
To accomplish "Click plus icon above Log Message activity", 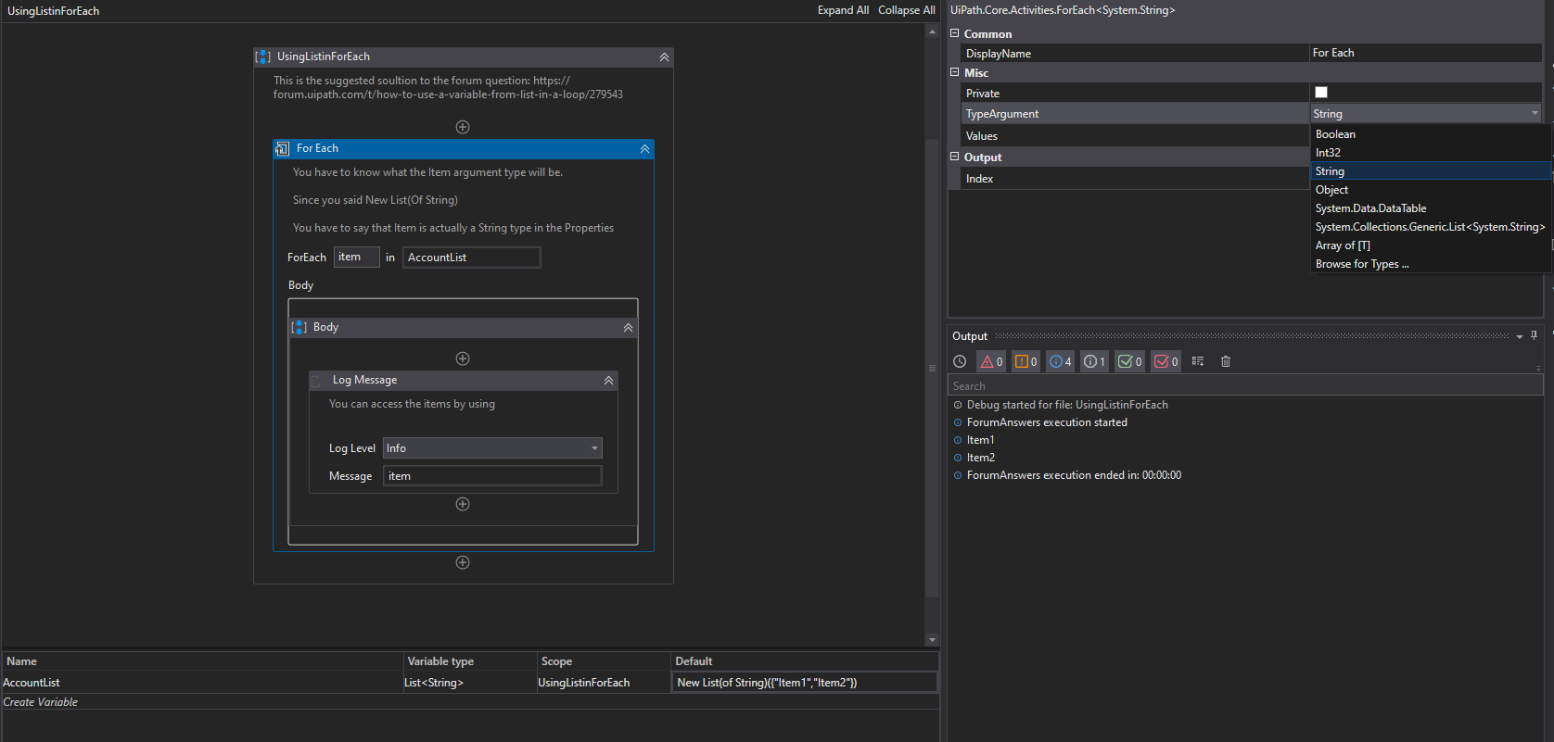I will [x=463, y=358].
